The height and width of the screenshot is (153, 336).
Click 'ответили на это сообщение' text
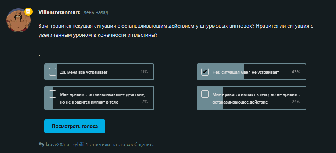pos(122,145)
